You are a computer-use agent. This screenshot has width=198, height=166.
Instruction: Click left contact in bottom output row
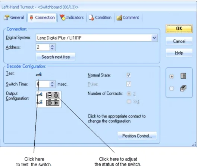click(x=50, y=103)
